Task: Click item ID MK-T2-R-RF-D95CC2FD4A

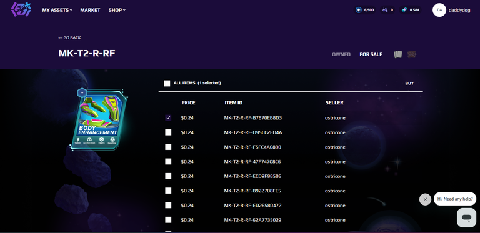Action: (x=253, y=132)
